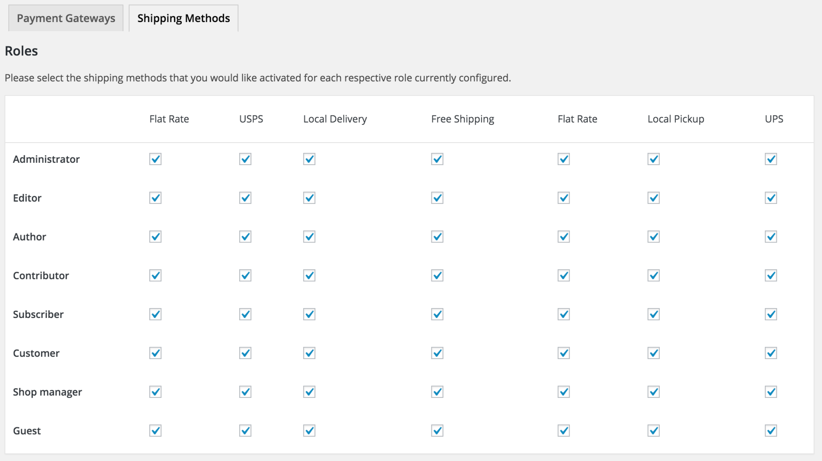
Task: Uncheck USPS shipping for Guest
Action: click(245, 430)
